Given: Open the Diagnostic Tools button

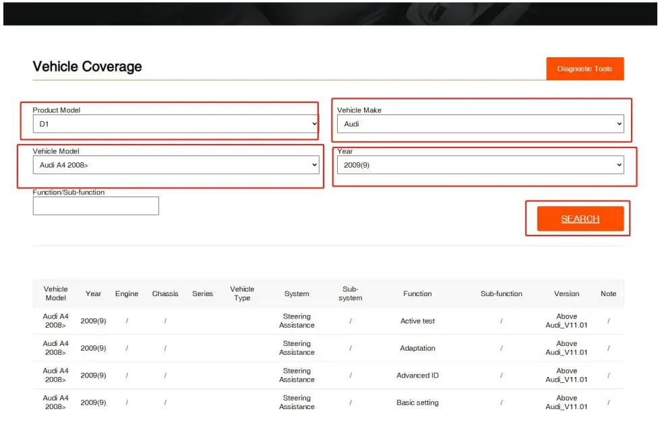Looking at the screenshot, I should 584,69.
